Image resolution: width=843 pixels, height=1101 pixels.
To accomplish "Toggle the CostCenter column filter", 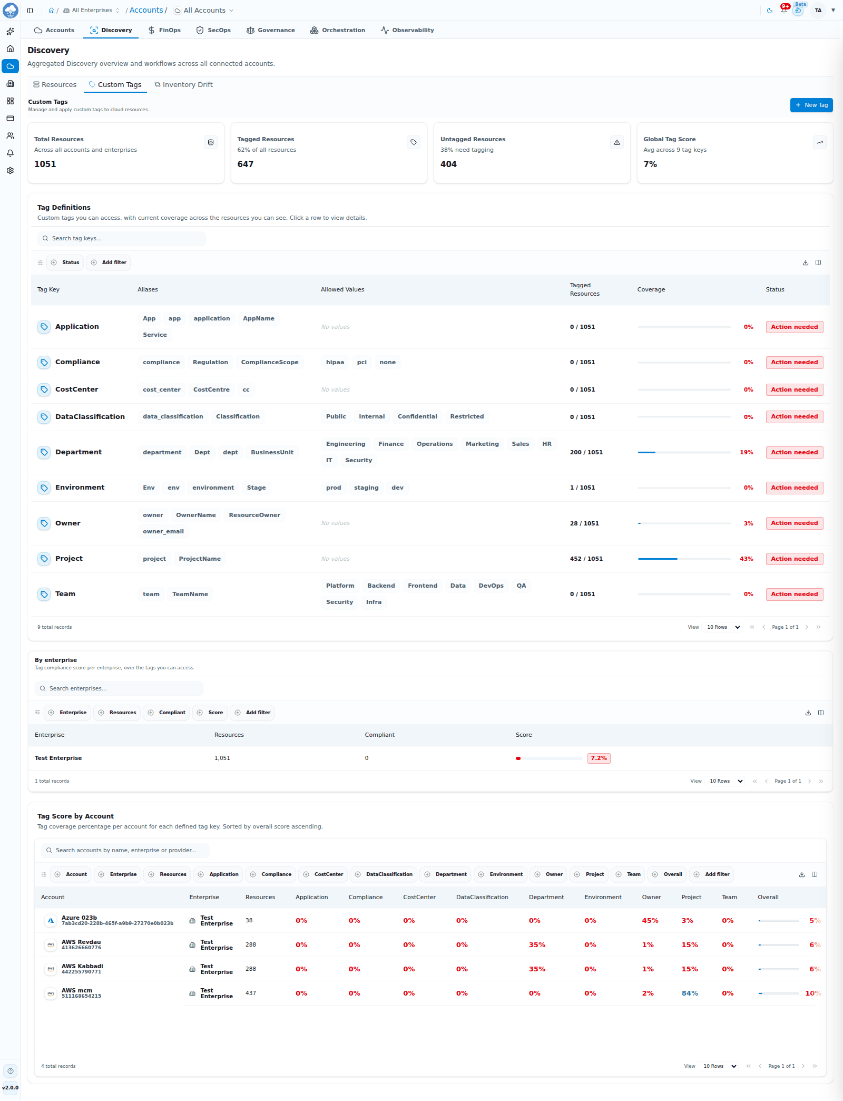I will (323, 874).
